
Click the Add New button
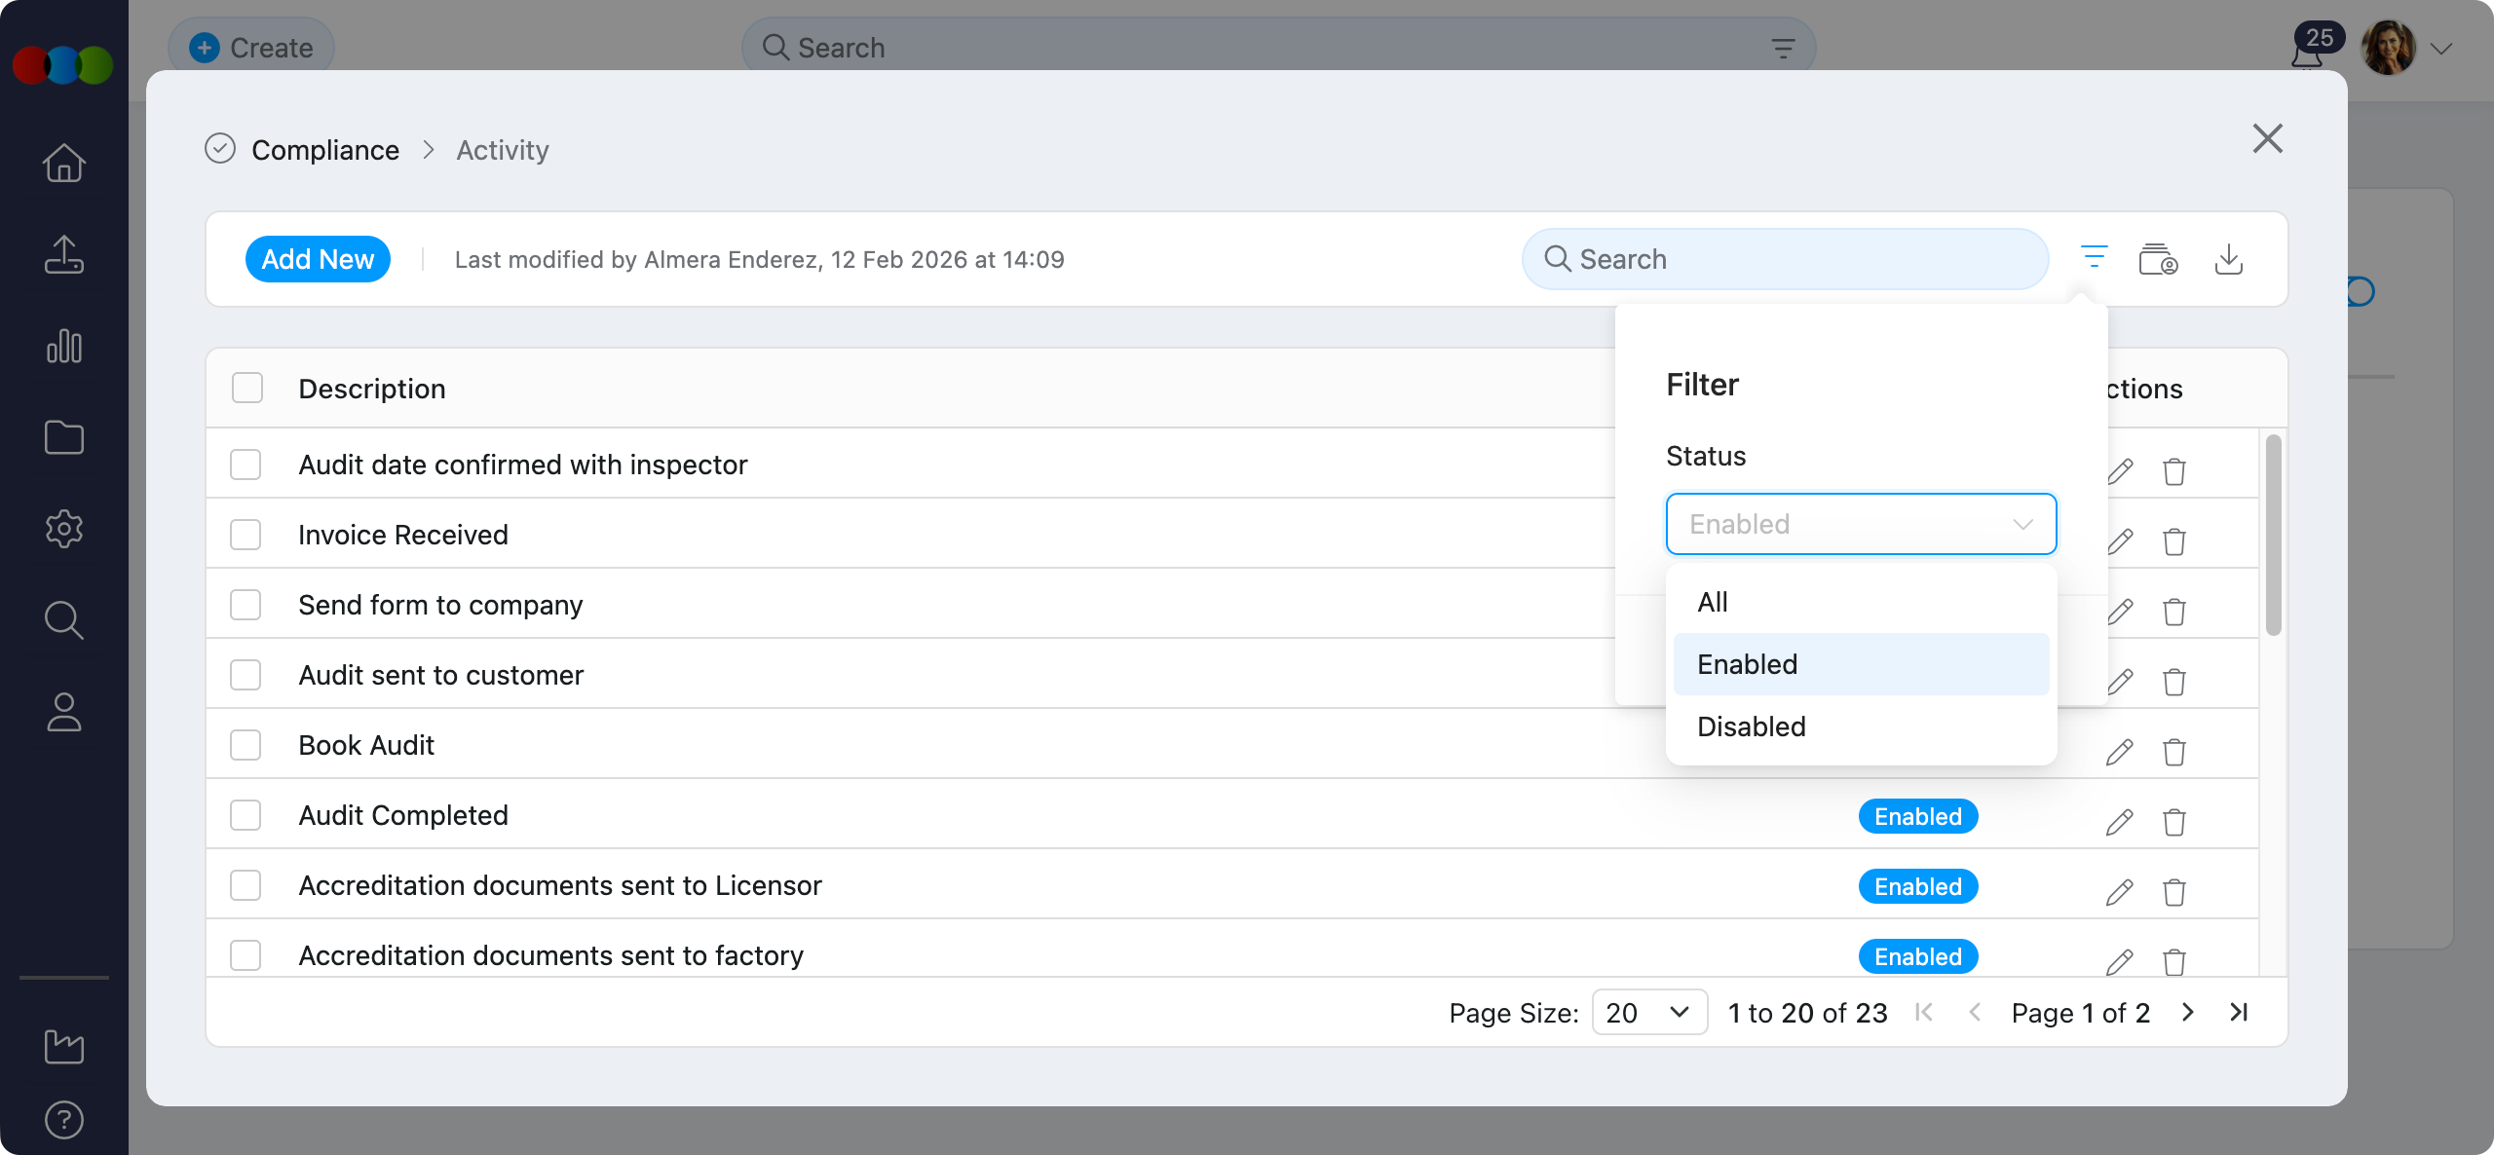point(318,259)
